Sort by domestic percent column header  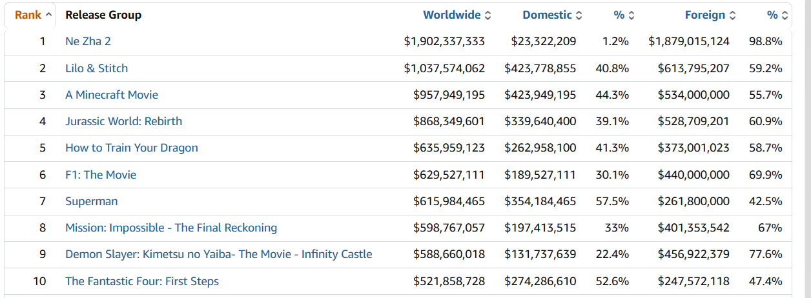click(624, 15)
